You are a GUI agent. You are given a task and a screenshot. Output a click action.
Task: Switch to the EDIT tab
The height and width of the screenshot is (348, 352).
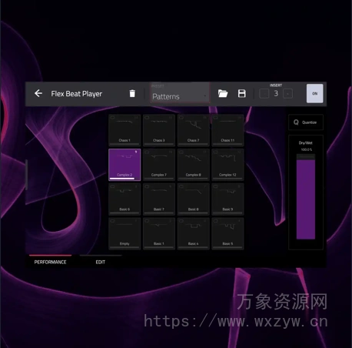point(101,262)
